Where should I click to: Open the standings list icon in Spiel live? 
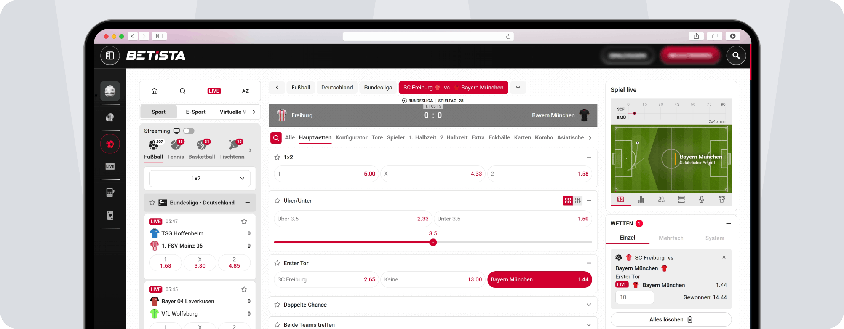coord(681,200)
